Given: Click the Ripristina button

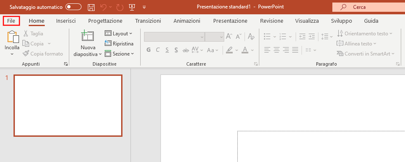Looking at the screenshot, I should pyautogui.click(x=119, y=43).
